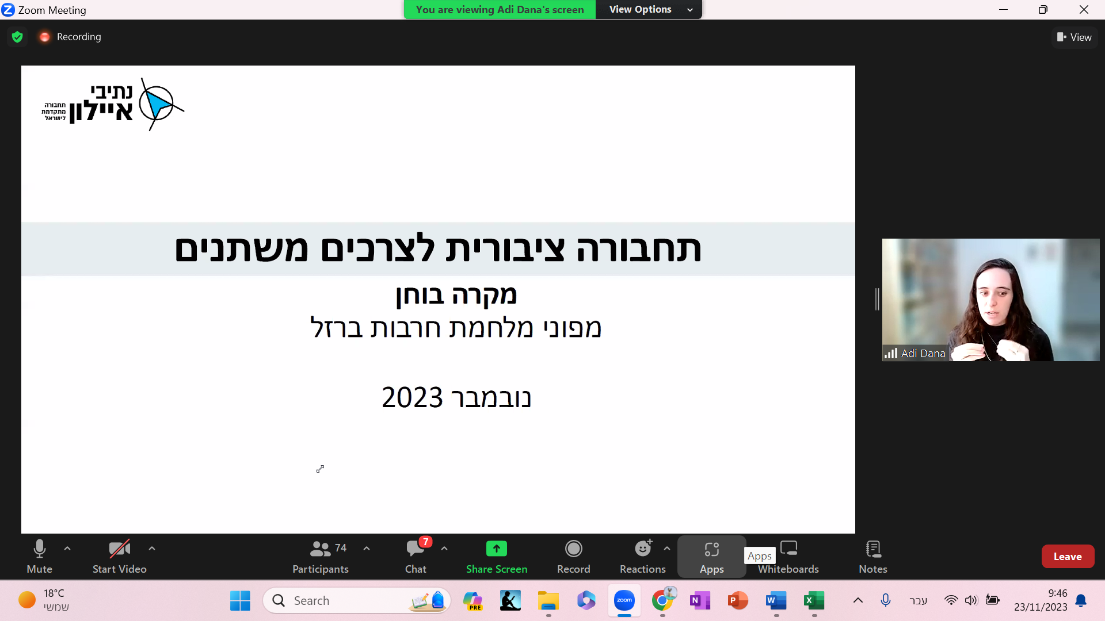Click the Leave meeting button
This screenshot has width=1105, height=621.
click(1068, 557)
